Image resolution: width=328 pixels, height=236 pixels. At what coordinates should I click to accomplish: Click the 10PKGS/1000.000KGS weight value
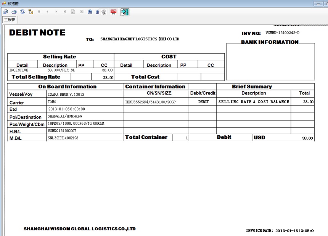[x=76, y=124]
